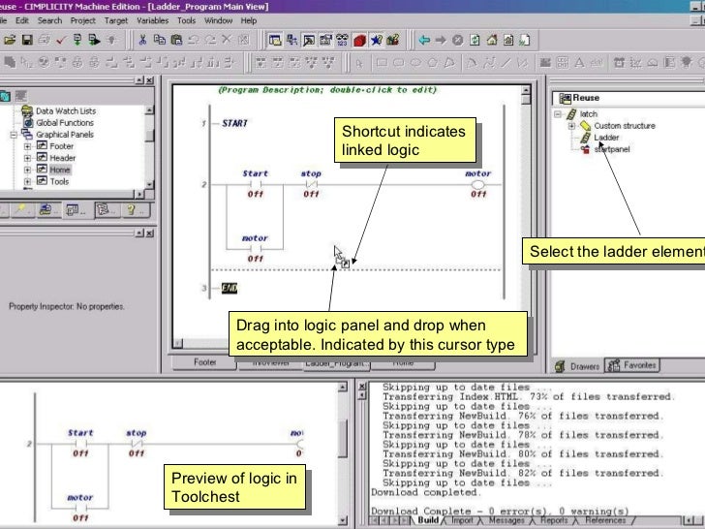The height and width of the screenshot is (529, 705).
Task: Switch to the Messages output tab
Action: [506, 520]
